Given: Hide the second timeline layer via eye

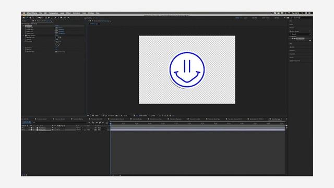Looking at the screenshot, I should coord(22,130).
